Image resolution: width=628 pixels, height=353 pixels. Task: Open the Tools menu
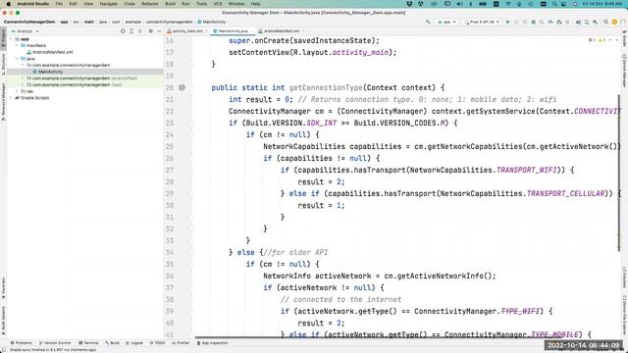pyautogui.click(x=201, y=4)
